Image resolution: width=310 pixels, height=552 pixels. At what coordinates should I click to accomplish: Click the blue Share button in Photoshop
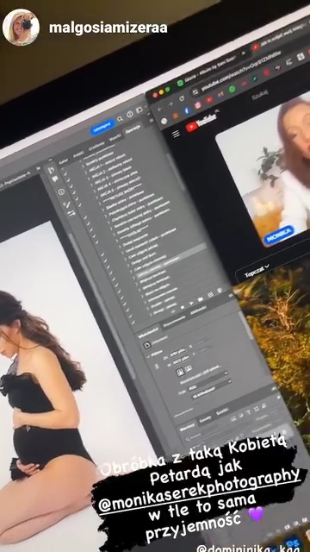point(102,127)
